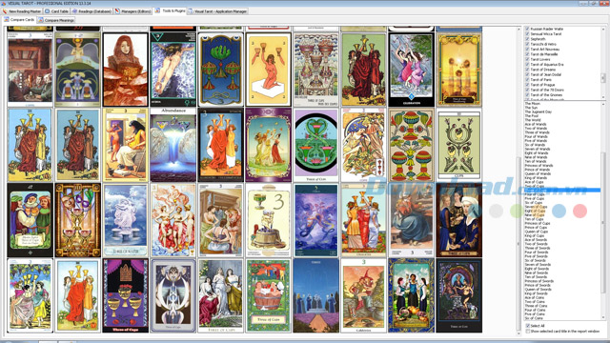Screen dimensions: 610x343
Task: Select The Sun in the card list
Action: tap(531, 108)
